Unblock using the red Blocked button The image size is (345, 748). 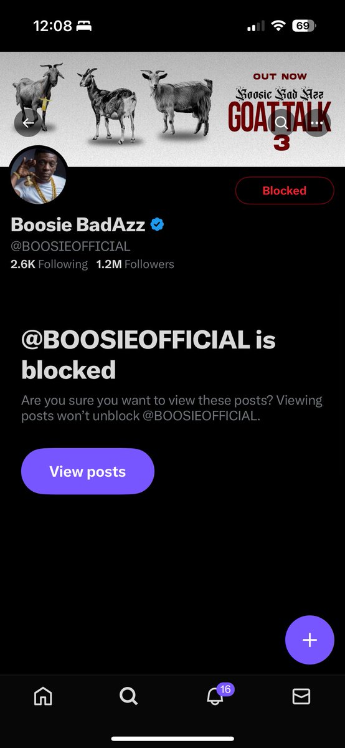click(x=285, y=191)
